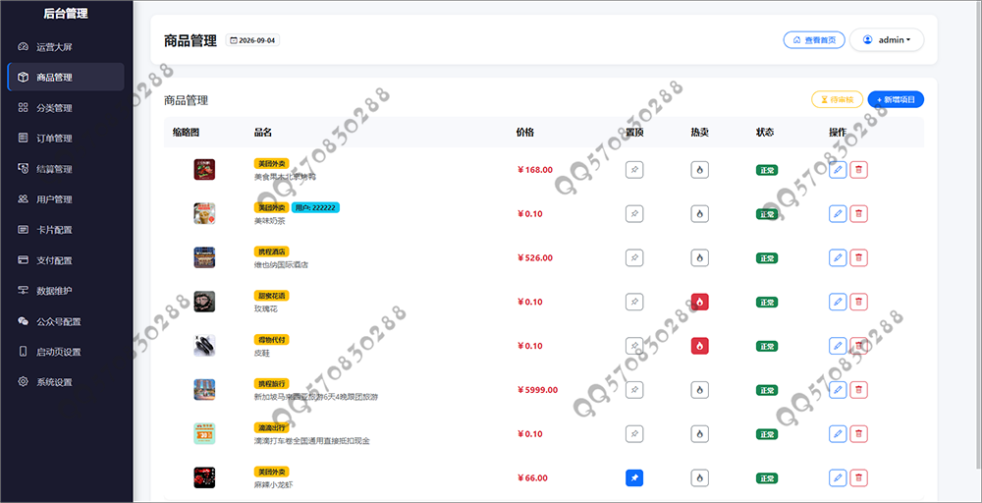Edit the 维也纳国际酒店 product
This screenshot has width=982, height=503.
click(x=838, y=257)
